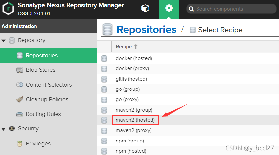
Task: Click the gitlfs (hosted) row icon
Action: 104,79
